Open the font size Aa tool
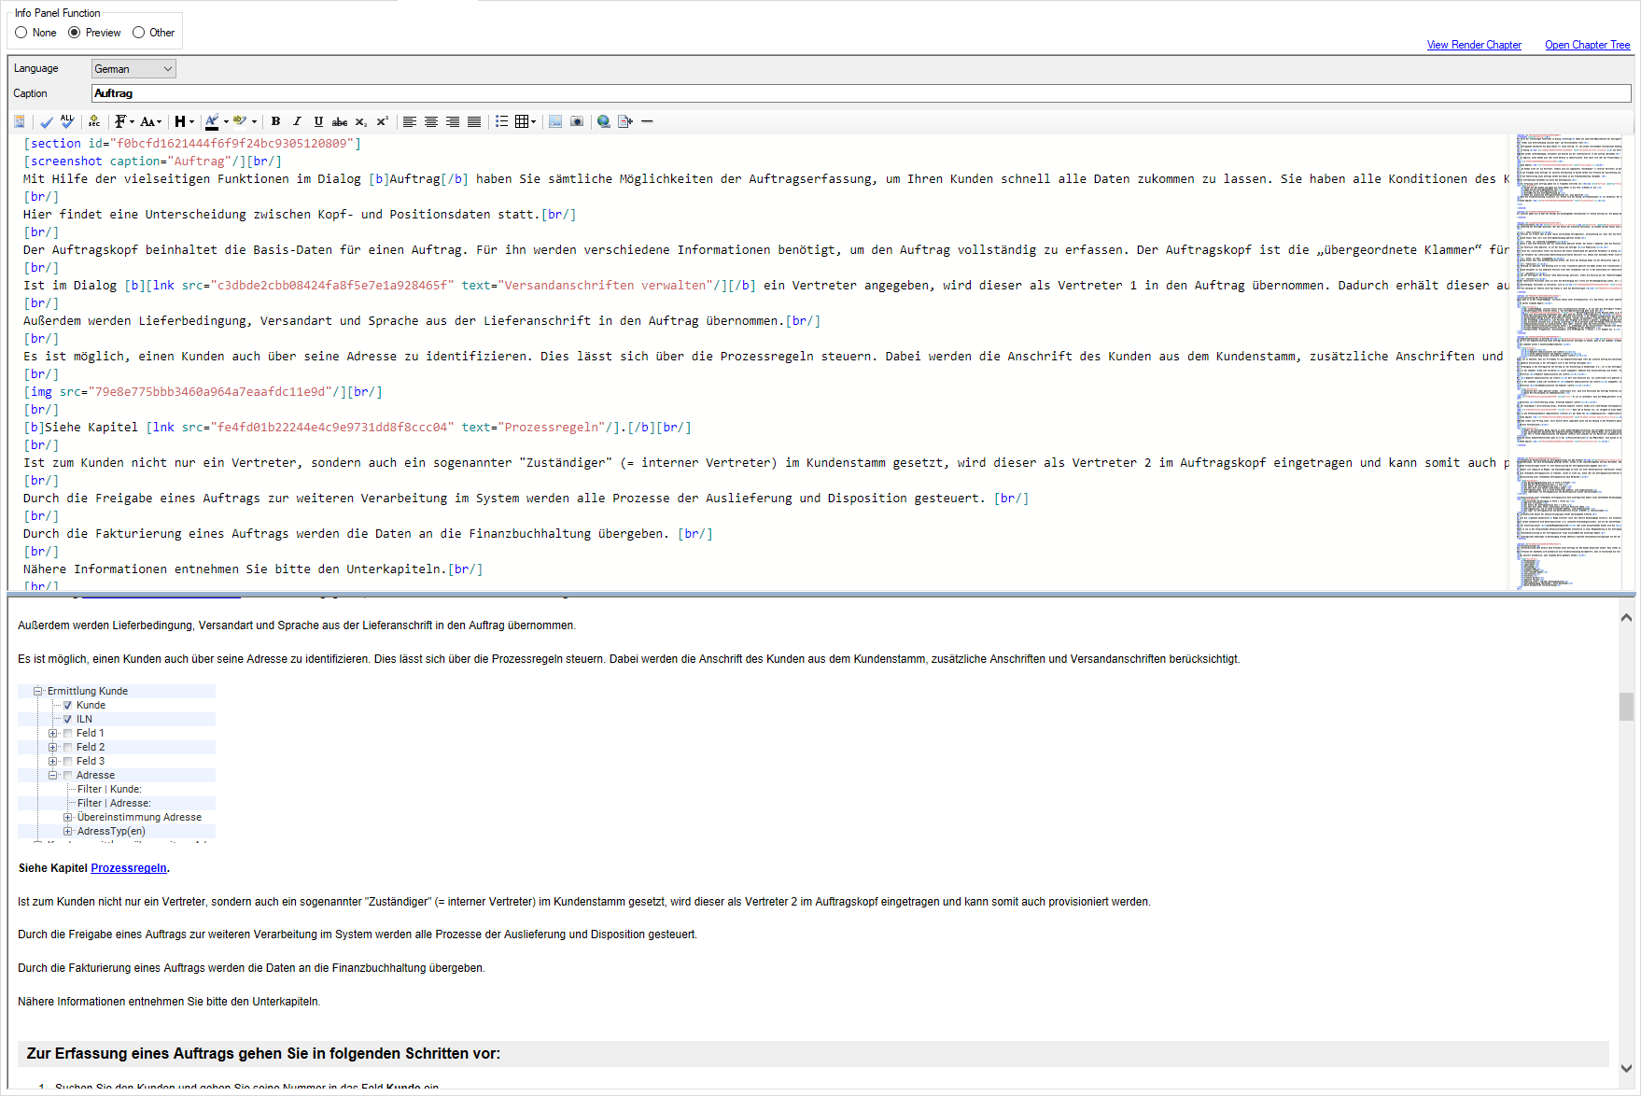This screenshot has width=1641, height=1096. click(x=147, y=121)
